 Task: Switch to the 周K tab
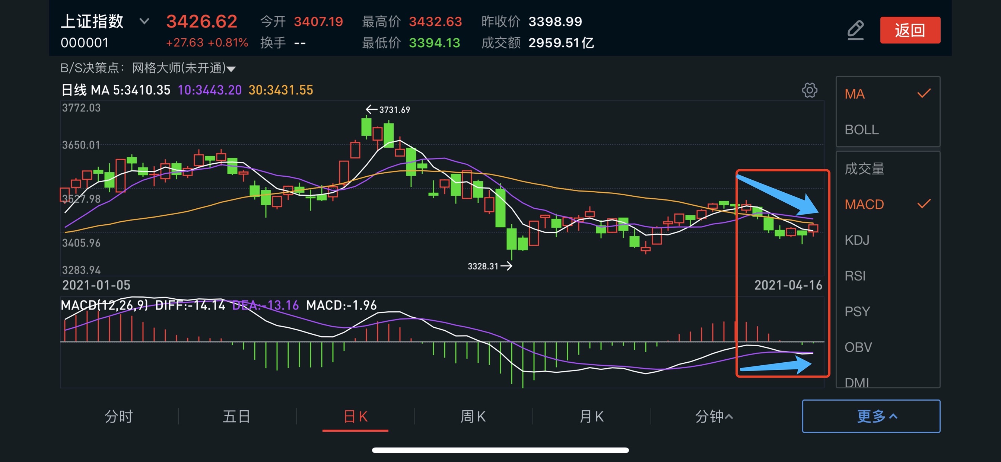pos(473,417)
